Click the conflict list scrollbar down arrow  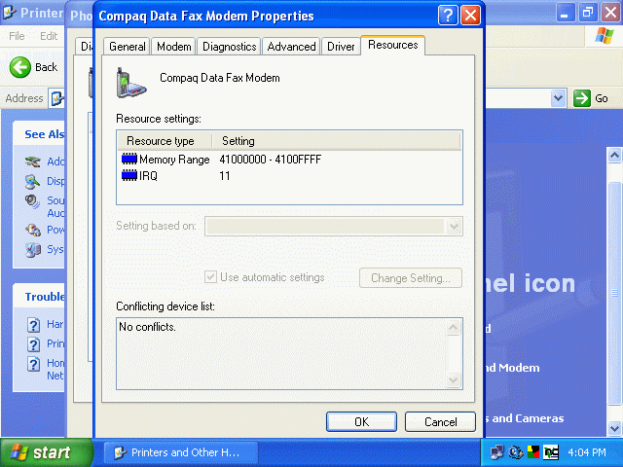(454, 379)
